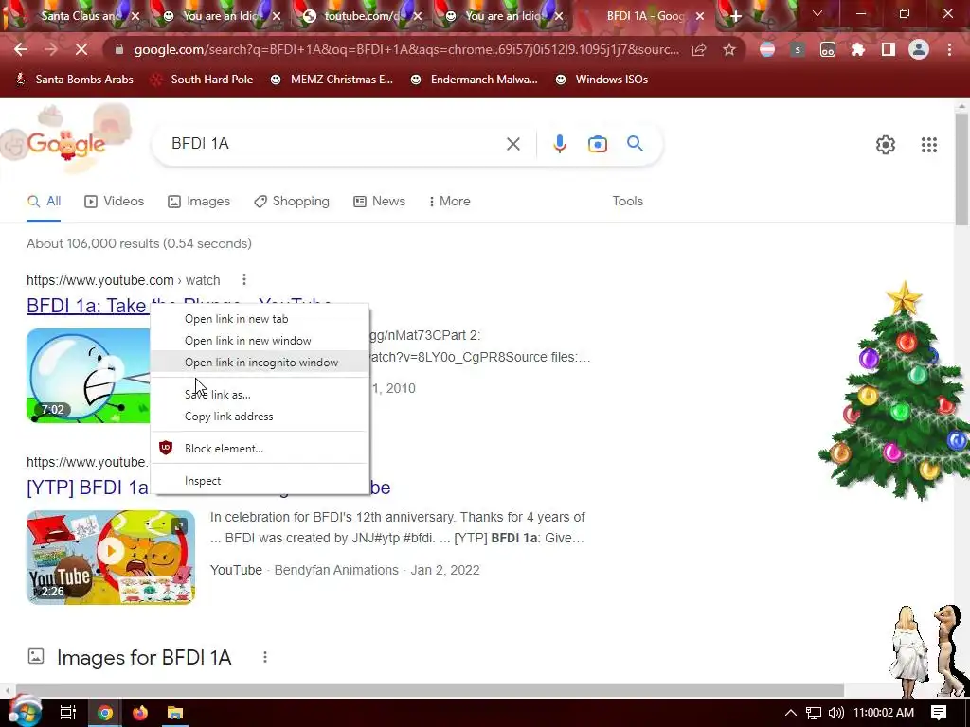Open the Google apps grid
Viewport: 970px width, 727px height.
point(928,145)
